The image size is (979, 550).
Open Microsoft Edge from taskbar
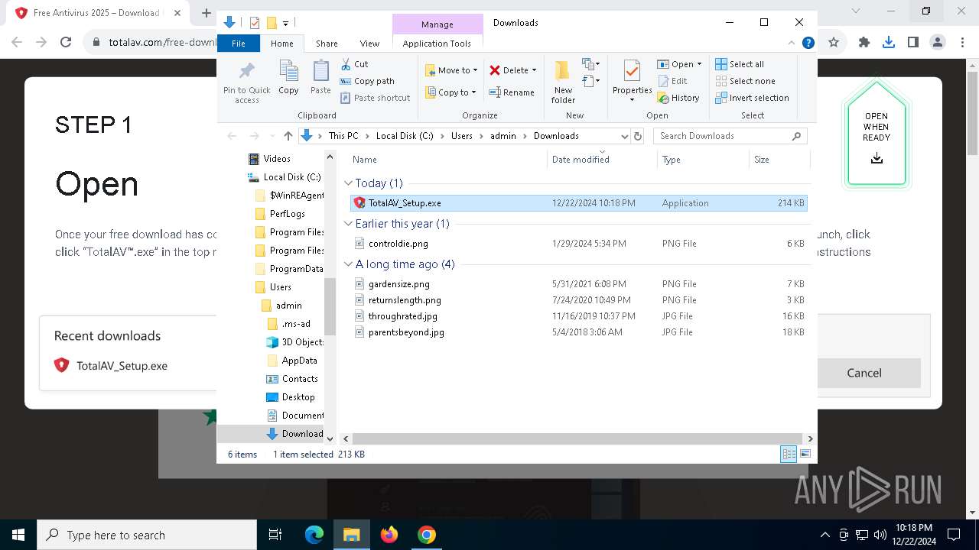[314, 535]
